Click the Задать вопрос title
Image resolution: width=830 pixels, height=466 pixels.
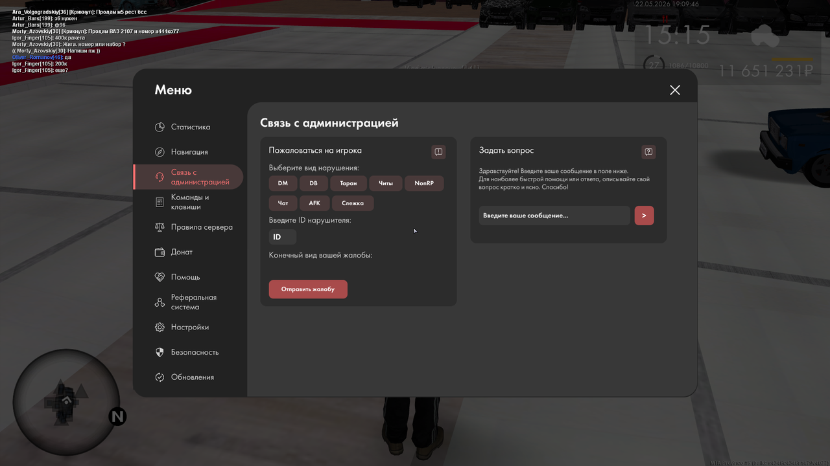(506, 150)
